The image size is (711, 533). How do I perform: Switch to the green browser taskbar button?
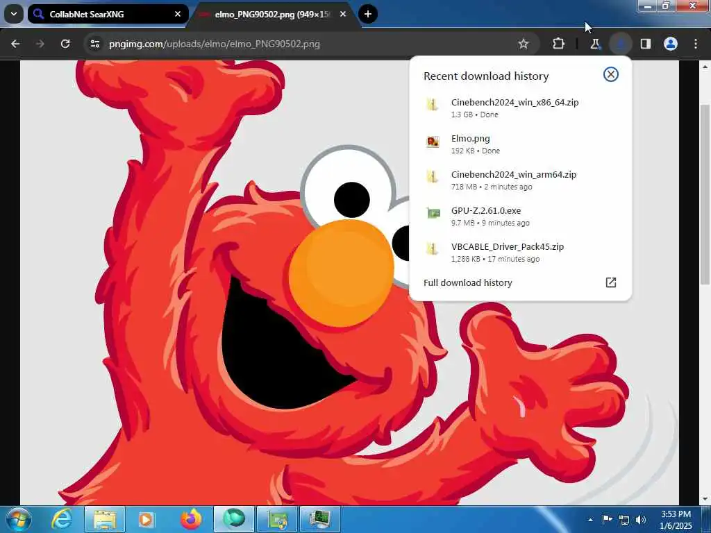pos(234,519)
